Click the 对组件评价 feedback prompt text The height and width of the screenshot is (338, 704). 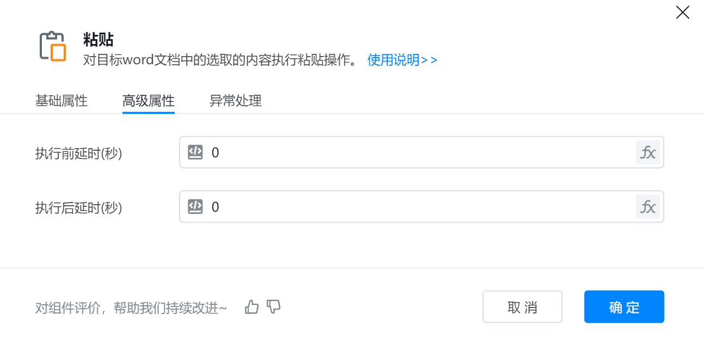point(131,308)
